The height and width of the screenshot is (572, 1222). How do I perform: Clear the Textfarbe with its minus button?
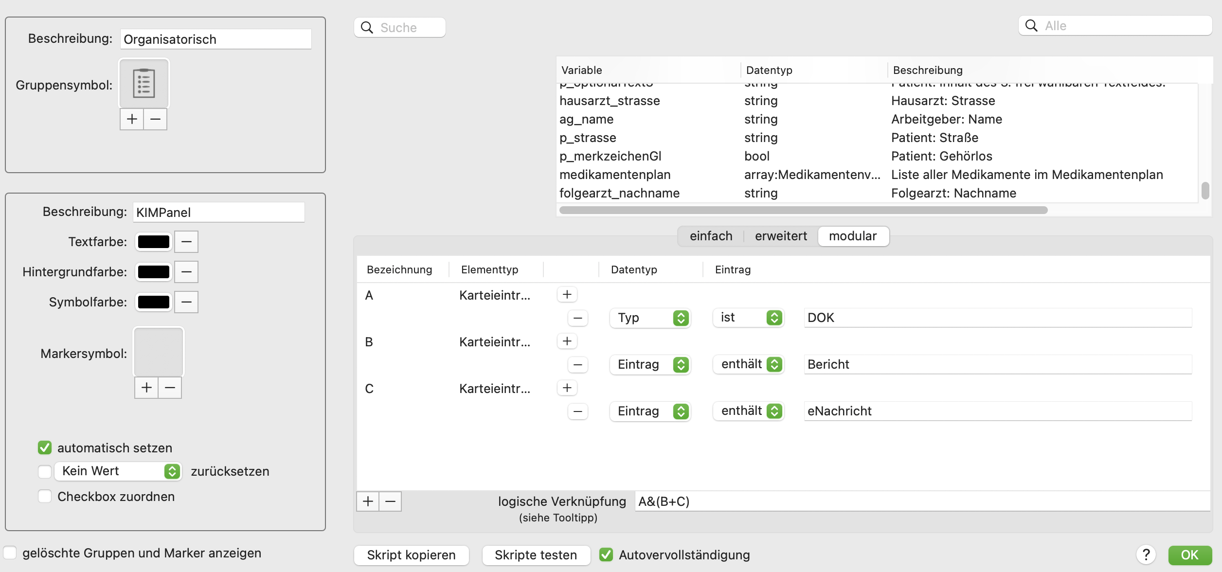(186, 242)
